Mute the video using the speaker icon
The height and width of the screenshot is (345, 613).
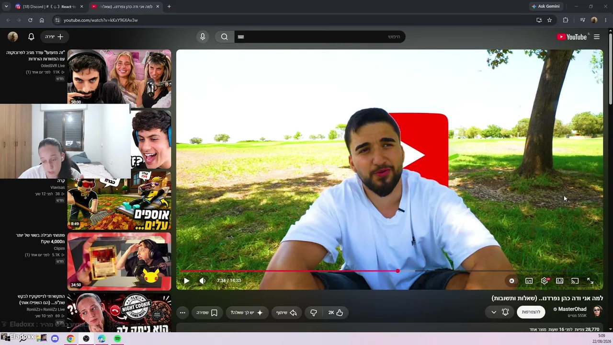tap(203, 281)
